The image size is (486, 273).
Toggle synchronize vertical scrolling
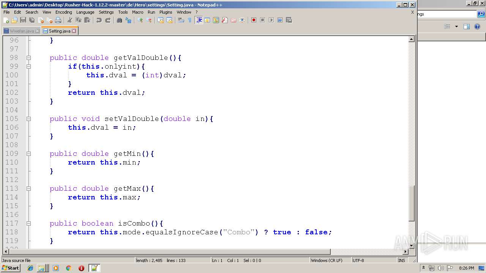(161, 20)
